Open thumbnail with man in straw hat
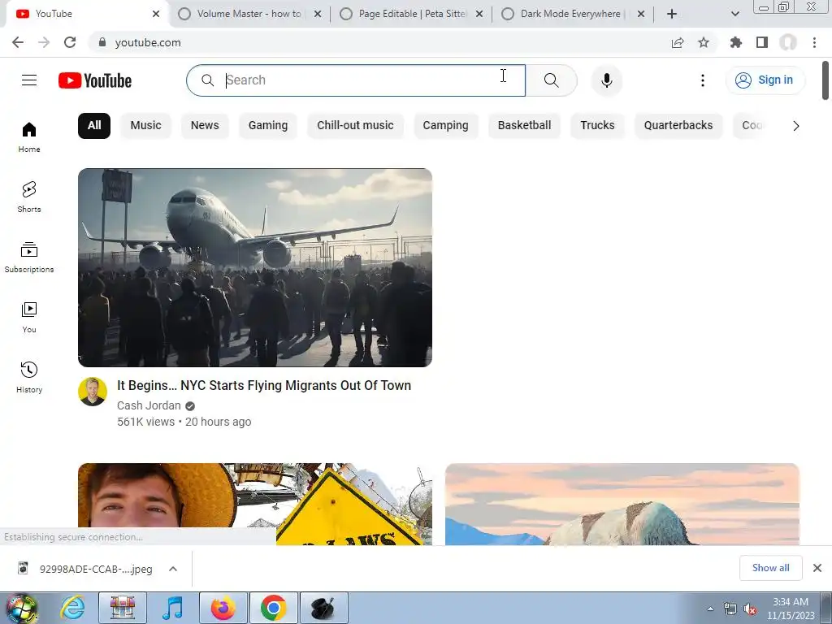 point(255,504)
